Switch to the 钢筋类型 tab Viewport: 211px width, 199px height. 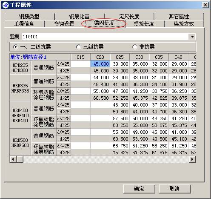pos(29,17)
